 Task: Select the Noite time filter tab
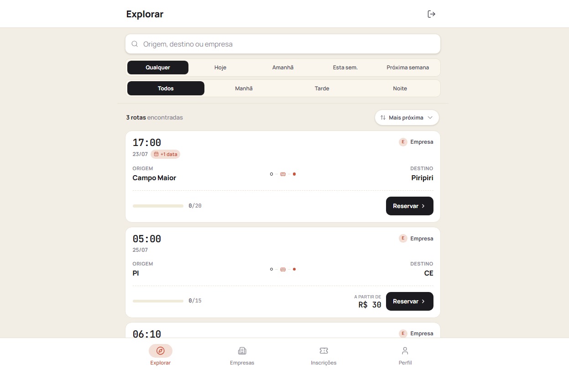pos(400,89)
